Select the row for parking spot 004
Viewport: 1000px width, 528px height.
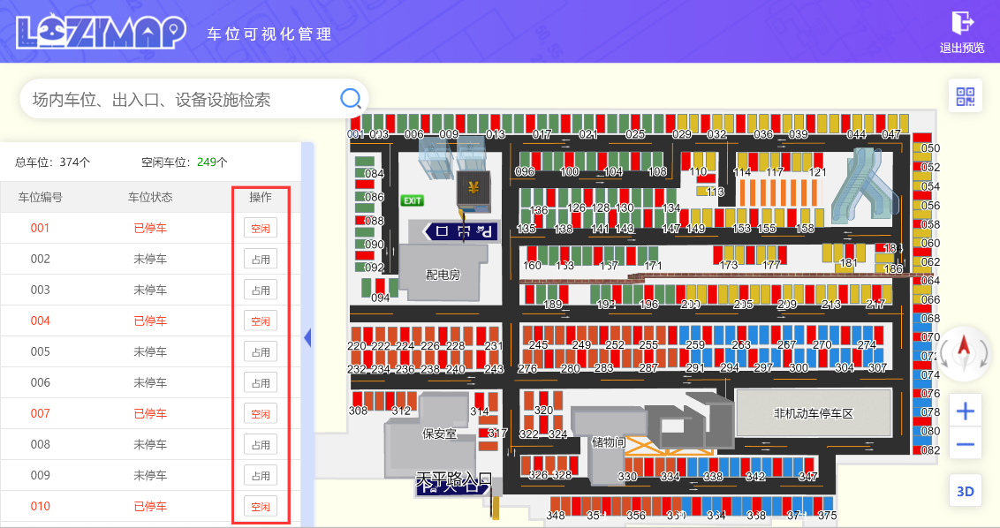pos(150,321)
